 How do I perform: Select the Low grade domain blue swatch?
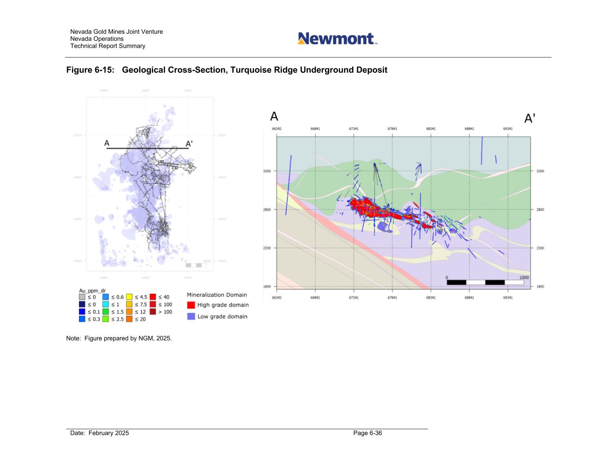pyautogui.click(x=191, y=316)
